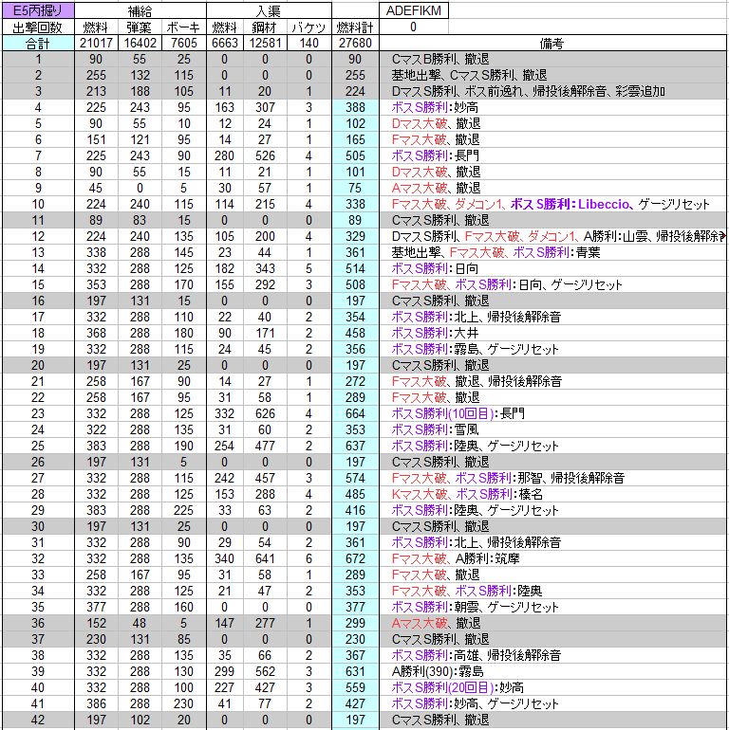The image size is (729, 730).
Task: Select note 'CマスB勝利、撤退' in row 1
Action: point(440,59)
